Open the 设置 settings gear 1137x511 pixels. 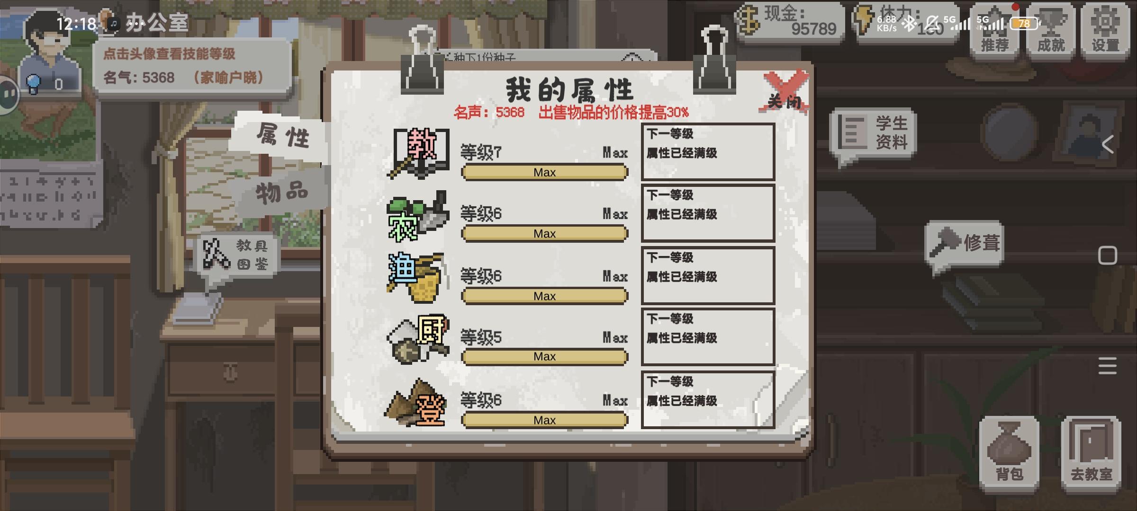pyautogui.click(x=1105, y=31)
